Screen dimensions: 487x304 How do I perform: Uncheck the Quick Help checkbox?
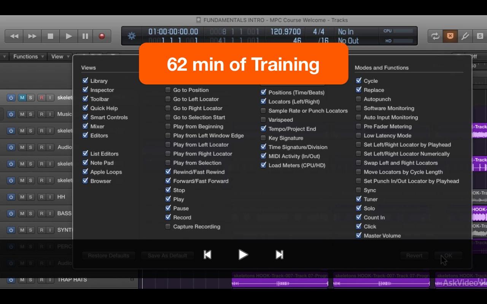click(85, 108)
